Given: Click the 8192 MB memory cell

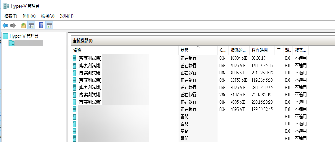Looking at the screenshot, I should 238,94.
